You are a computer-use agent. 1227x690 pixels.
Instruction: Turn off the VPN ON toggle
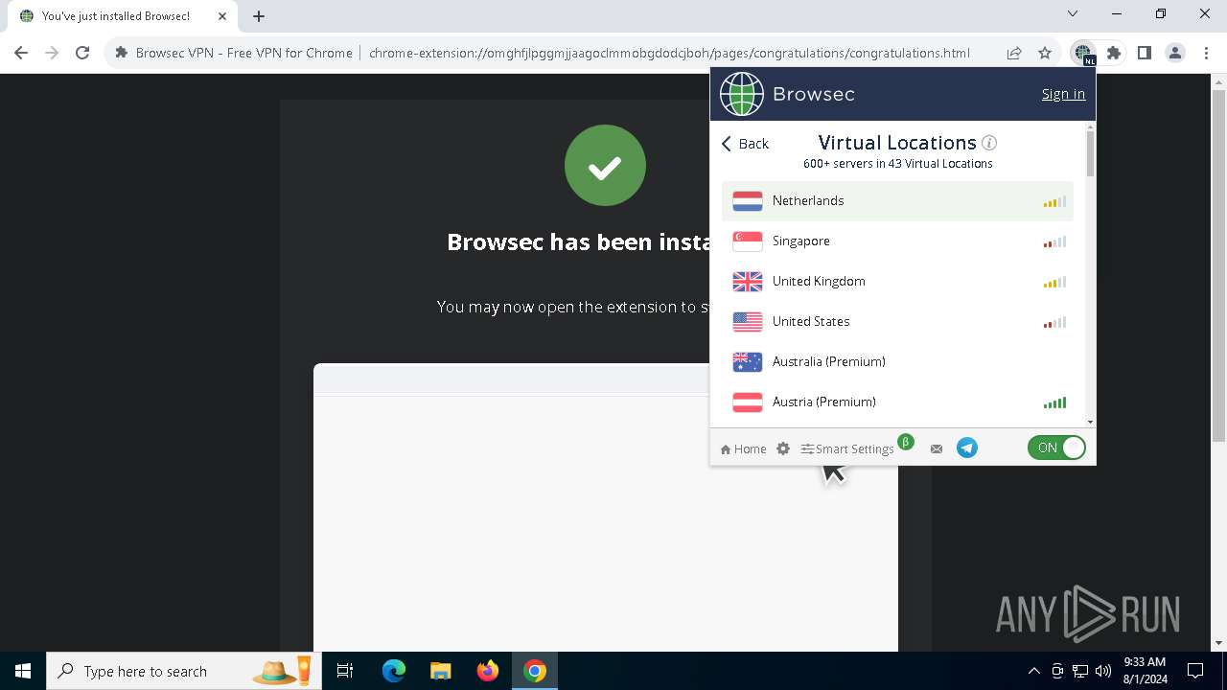point(1056,448)
